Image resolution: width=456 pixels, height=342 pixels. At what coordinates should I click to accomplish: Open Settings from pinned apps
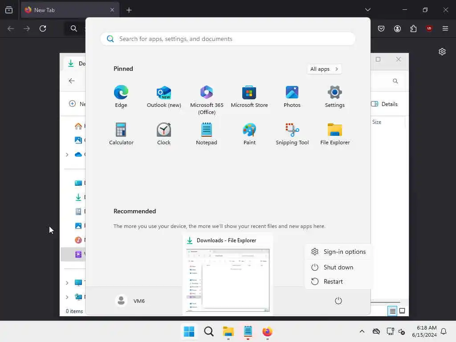pos(335,97)
